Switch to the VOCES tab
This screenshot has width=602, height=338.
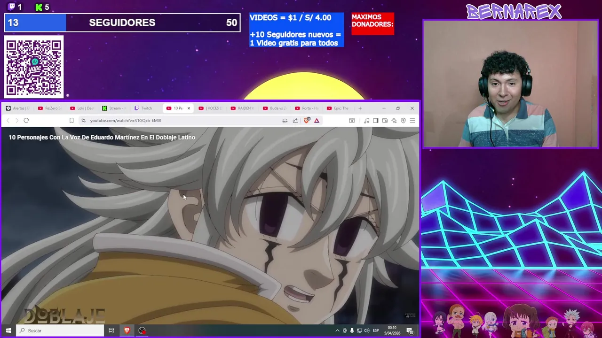[x=210, y=108]
